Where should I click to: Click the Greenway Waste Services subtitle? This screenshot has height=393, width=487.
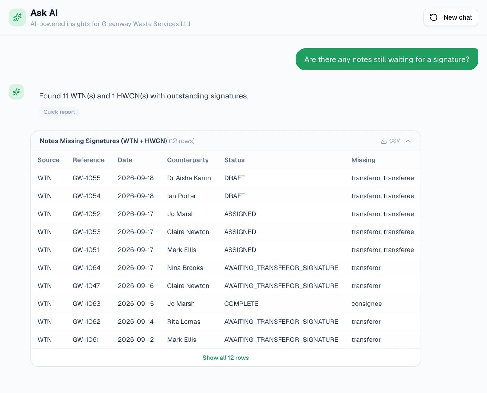(110, 24)
